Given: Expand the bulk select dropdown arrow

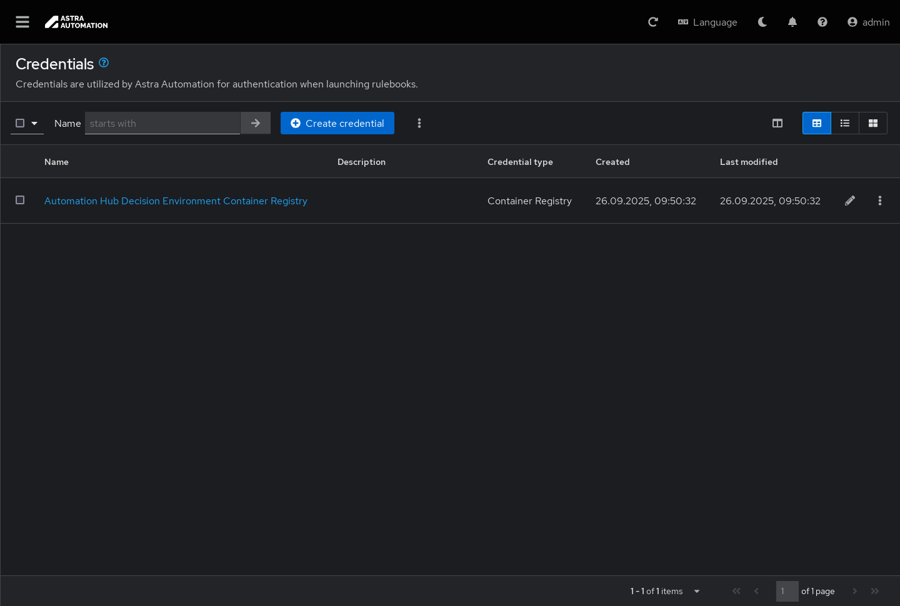Looking at the screenshot, I should 34,123.
